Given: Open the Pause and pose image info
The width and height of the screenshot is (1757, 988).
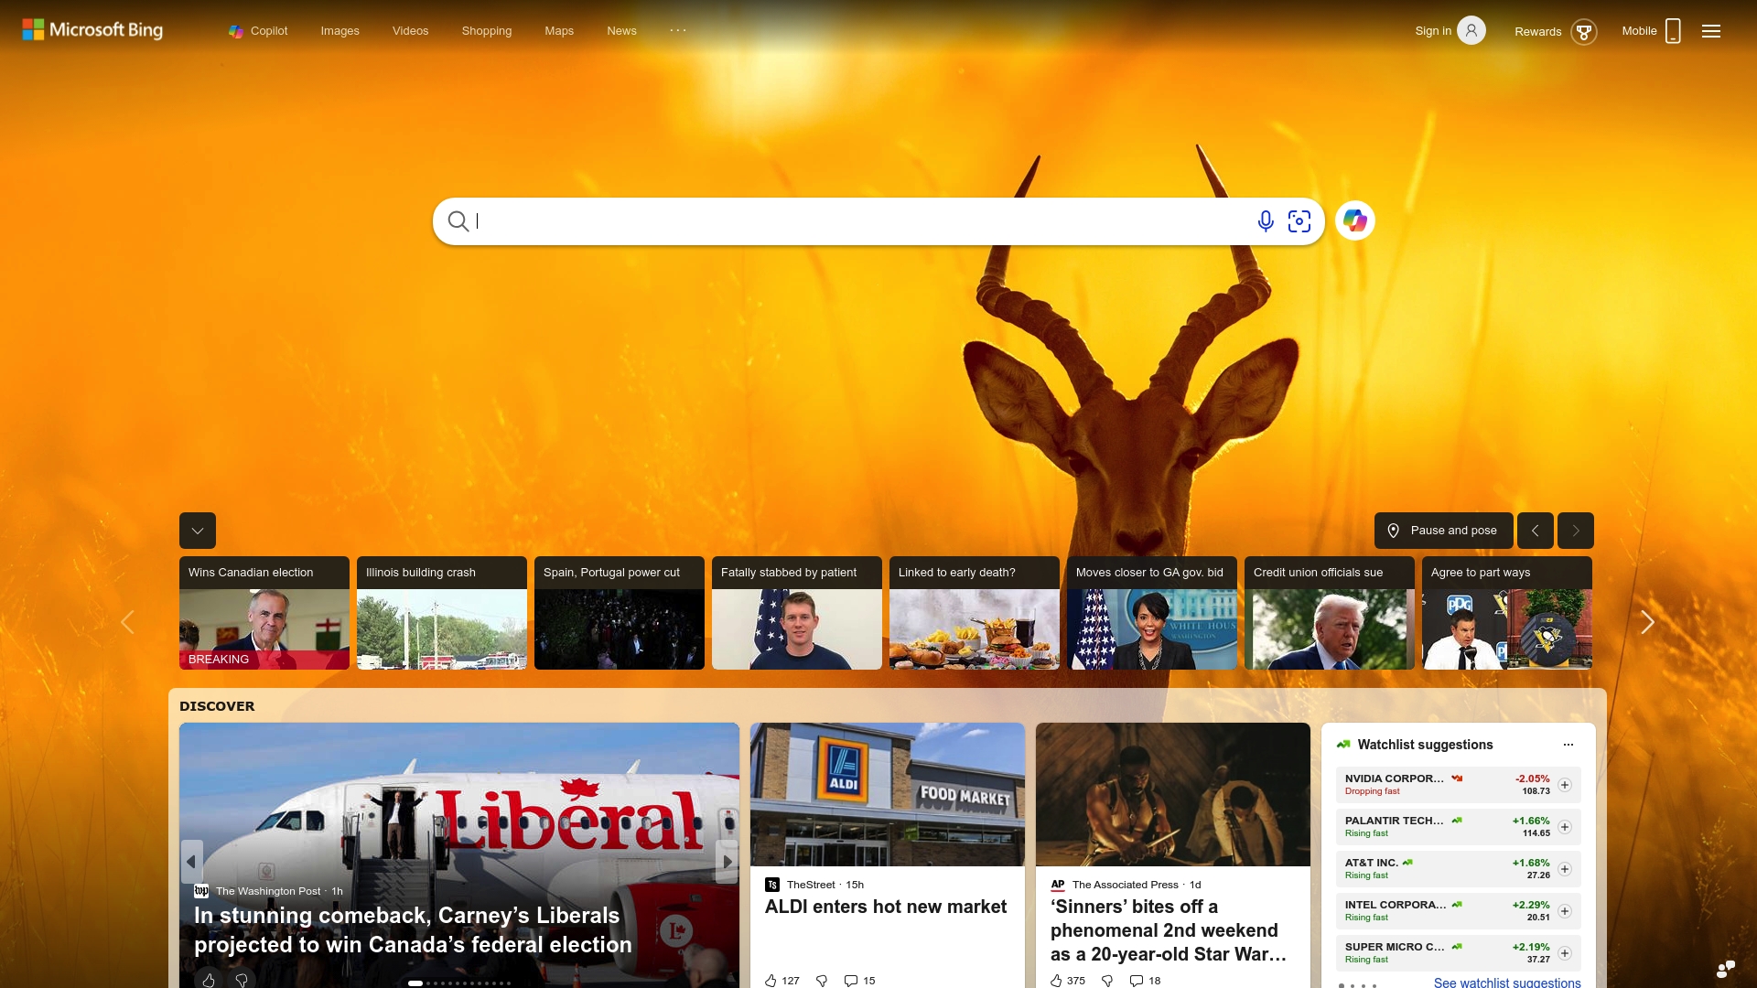Looking at the screenshot, I should pyautogui.click(x=1443, y=531).
